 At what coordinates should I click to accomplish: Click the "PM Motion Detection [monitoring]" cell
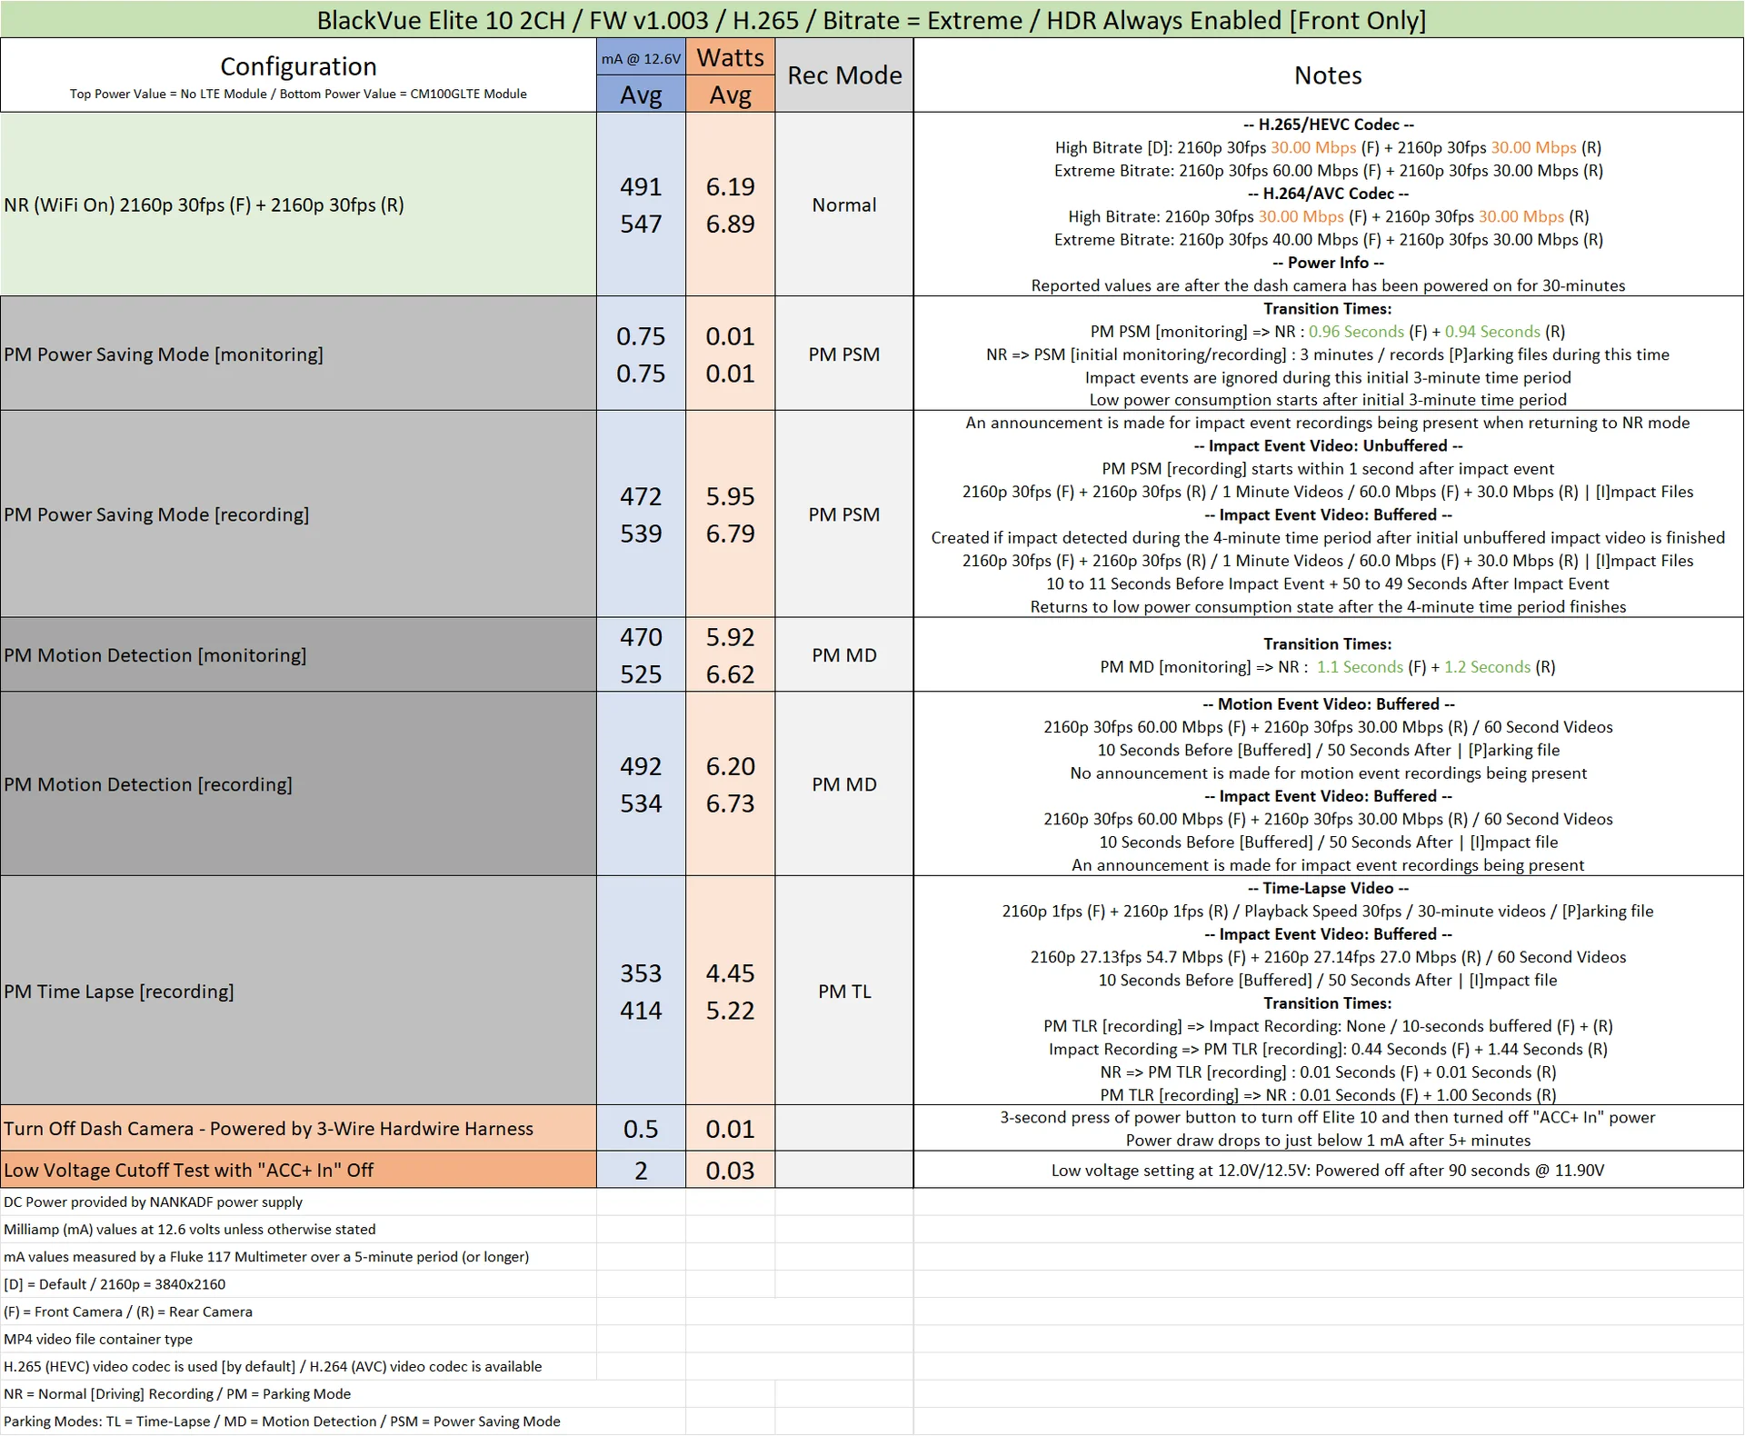coord(298,655)
